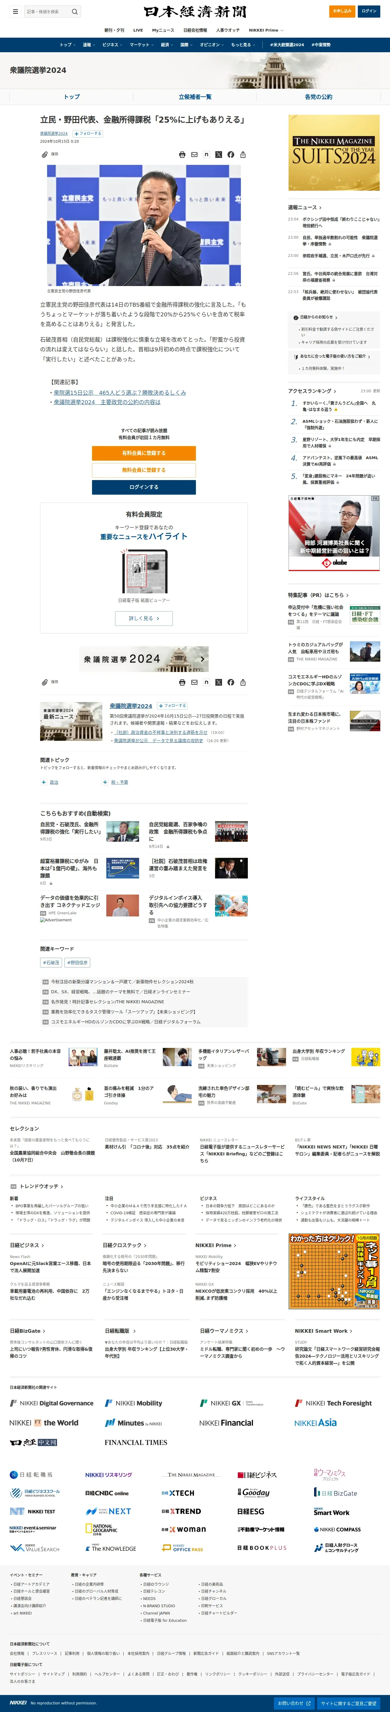Switch to the election トップ tab
The width and height of the screenshot is (390, 1712).
71,97
